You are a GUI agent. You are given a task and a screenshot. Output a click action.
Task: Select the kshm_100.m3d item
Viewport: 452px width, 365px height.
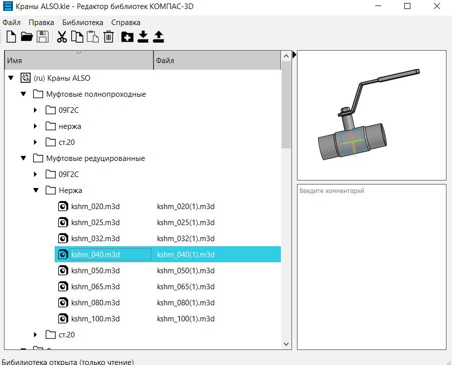click(95, 318)
